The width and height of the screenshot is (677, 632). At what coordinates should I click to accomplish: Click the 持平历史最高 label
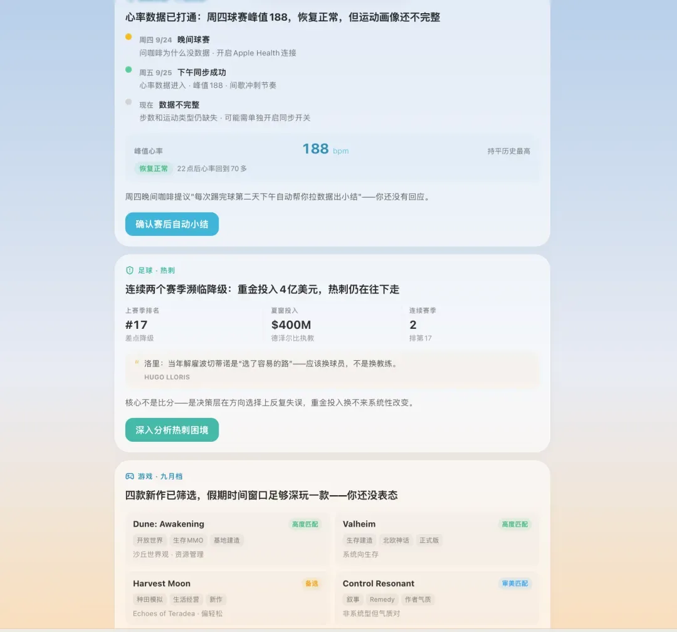[508, 151]
